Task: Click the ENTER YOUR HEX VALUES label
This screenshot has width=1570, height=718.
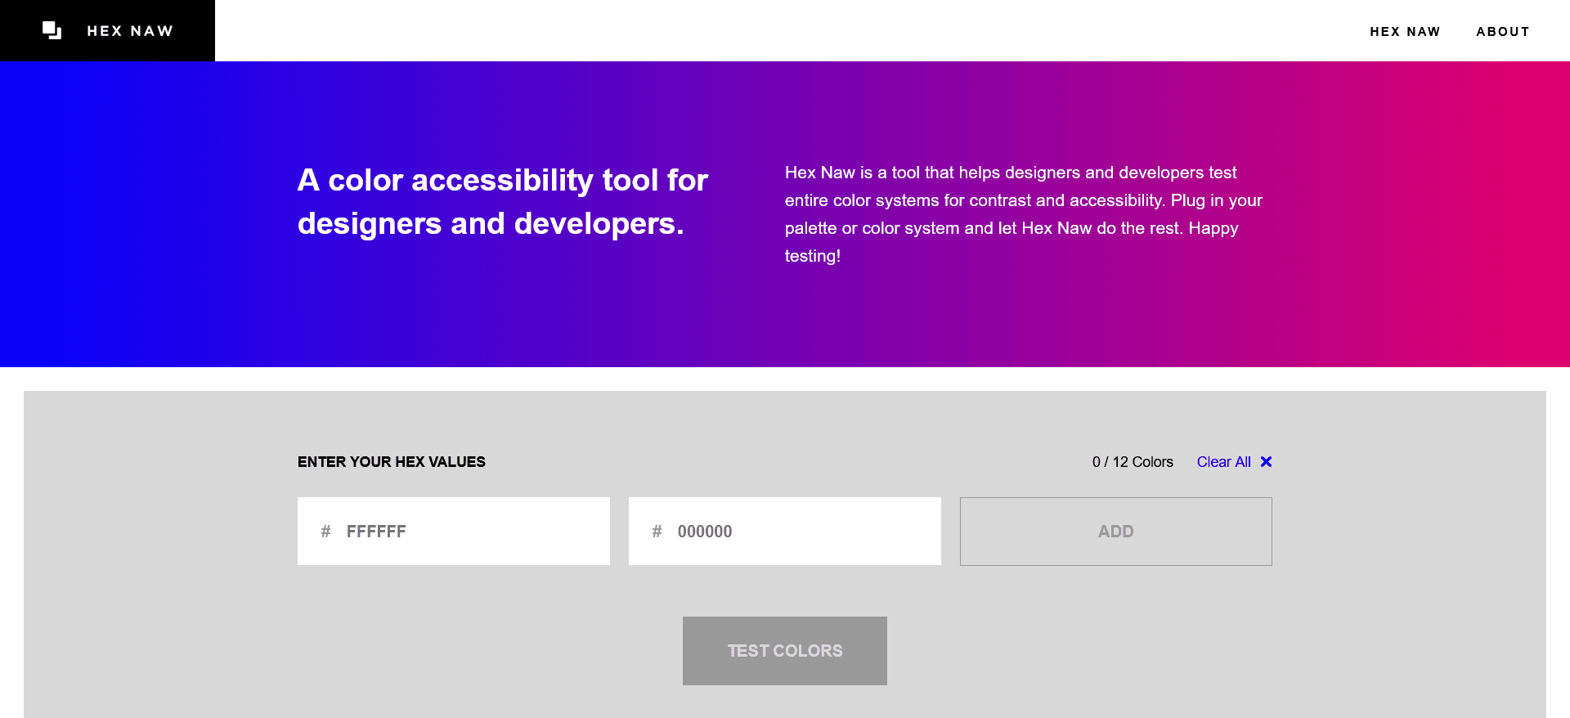Action: pyautogui.click(x=391, y=462)
